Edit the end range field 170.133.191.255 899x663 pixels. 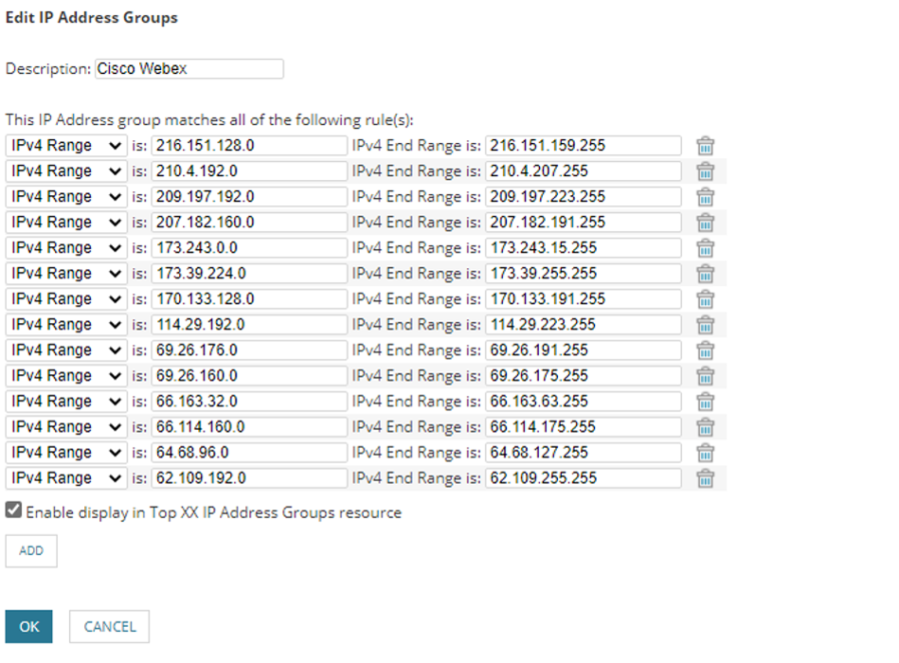tap(584, 299)
